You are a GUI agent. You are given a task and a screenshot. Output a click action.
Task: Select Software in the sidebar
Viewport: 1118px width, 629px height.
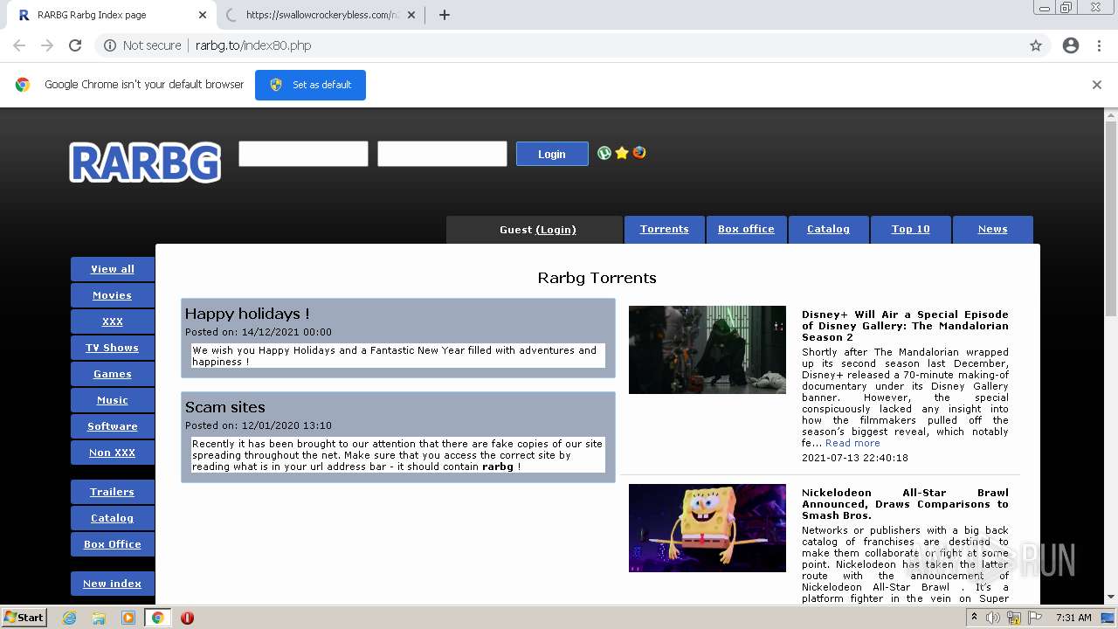click(113, 426)
